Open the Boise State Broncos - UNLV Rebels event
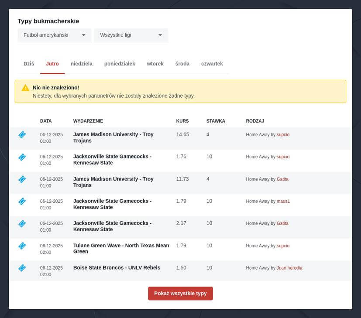The height and width of the screenshot is (318, 361). pyautogui.click(x=117, y=268)
